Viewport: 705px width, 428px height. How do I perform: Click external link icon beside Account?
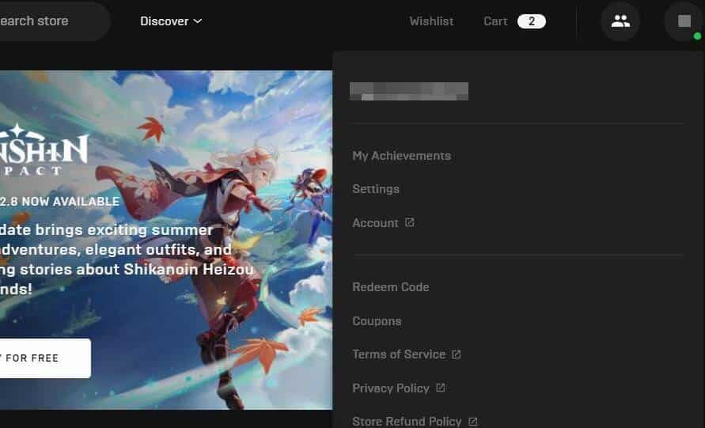pos(410,222)
